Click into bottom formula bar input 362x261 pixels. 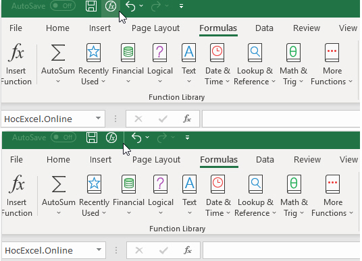click(282, 250)
